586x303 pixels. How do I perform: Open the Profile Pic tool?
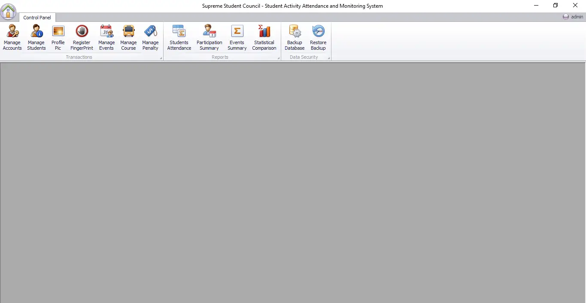58,38
